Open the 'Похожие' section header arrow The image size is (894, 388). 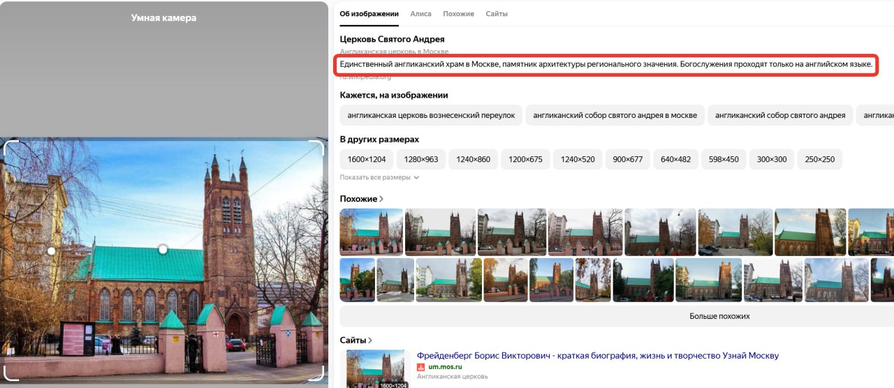coord(381,199)
